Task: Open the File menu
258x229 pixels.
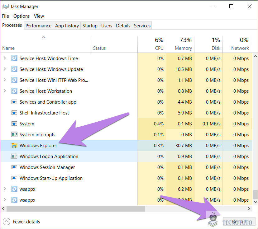Action: 5,16
